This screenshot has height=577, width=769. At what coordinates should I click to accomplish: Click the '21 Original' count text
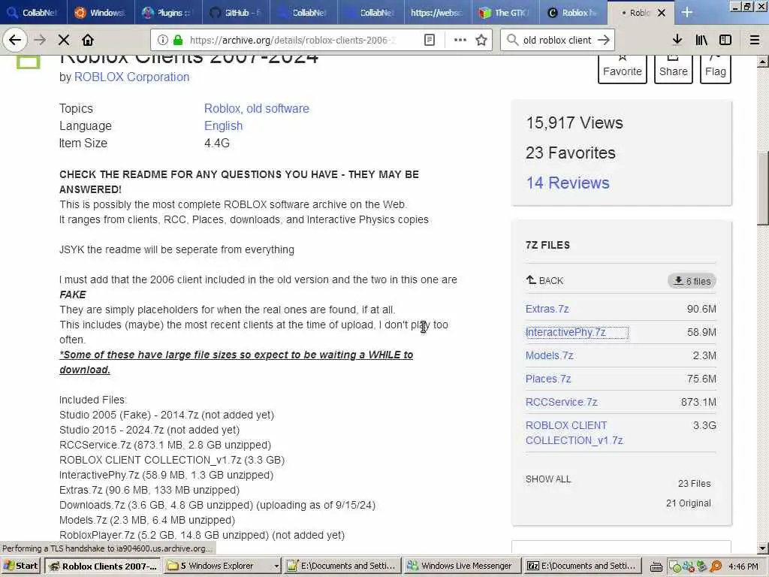coord(688,503)
